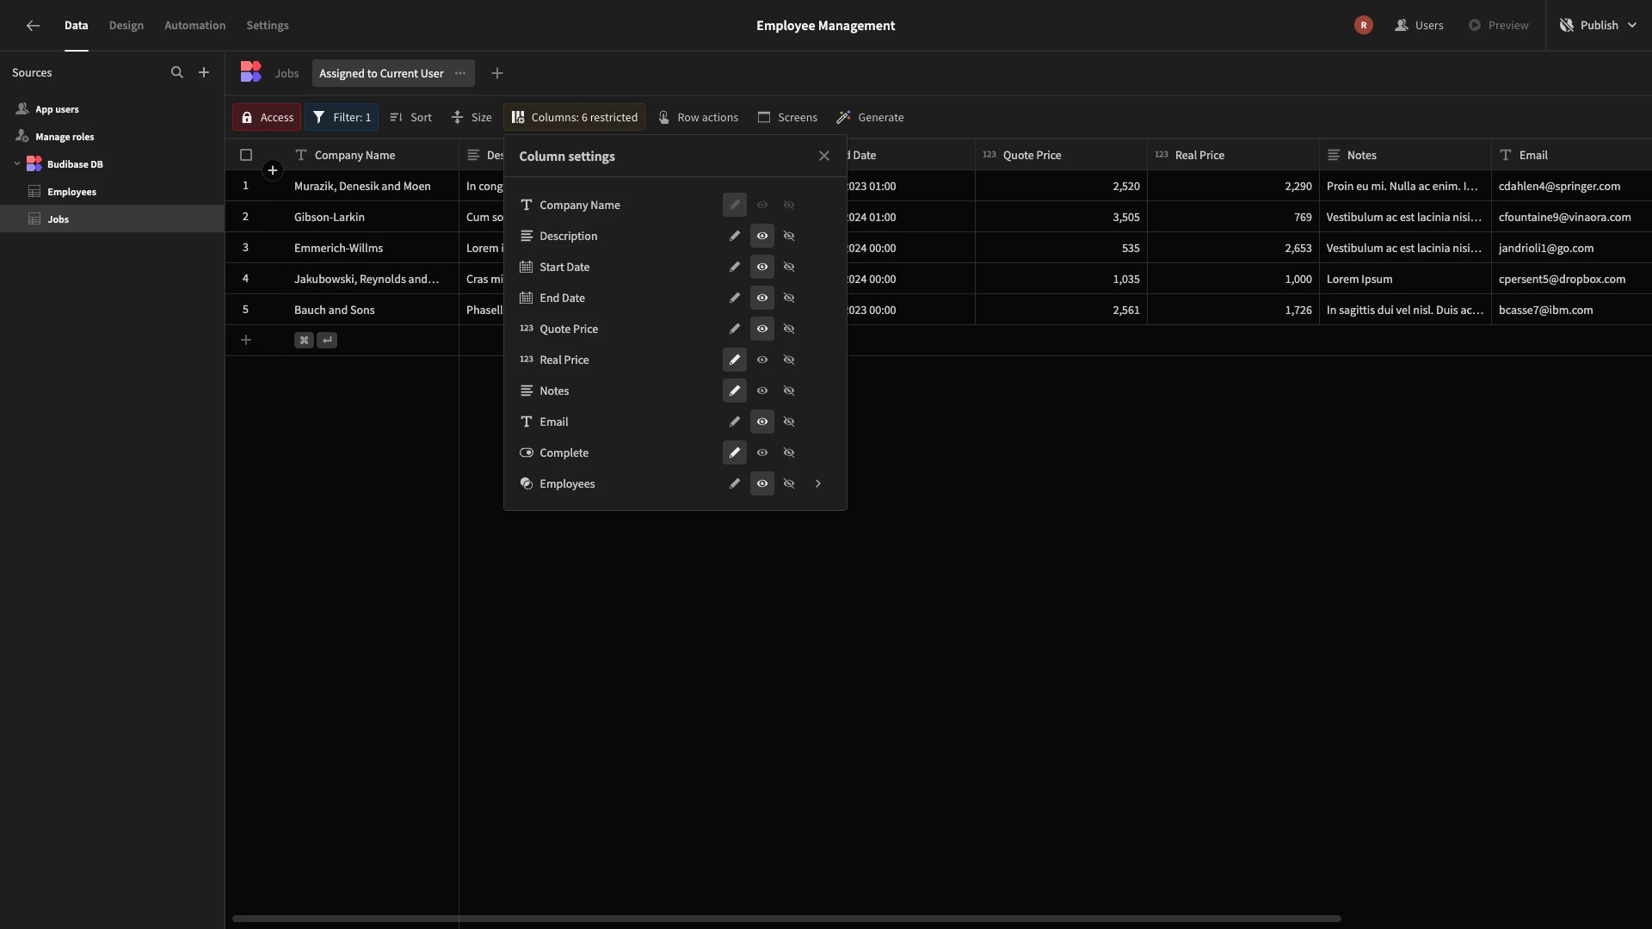Open Row actions menu
This screenshot has width=1652, height=929.
(x=699, y=117)
